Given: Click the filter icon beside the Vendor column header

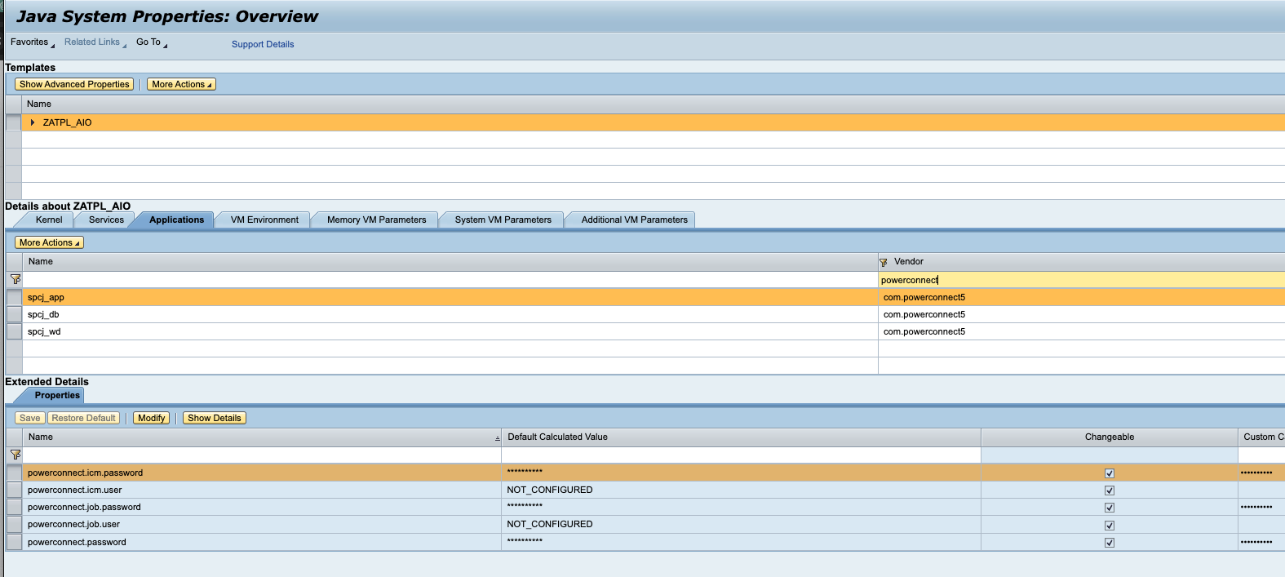Looking at the screenshot, I should pos(884,262).
